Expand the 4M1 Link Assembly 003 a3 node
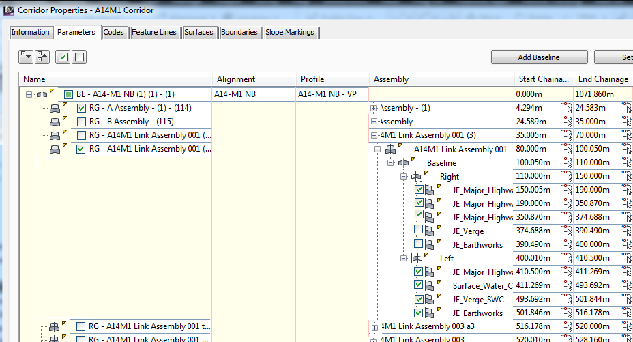Viewport: 633px width, 342px height. [374, 328]
